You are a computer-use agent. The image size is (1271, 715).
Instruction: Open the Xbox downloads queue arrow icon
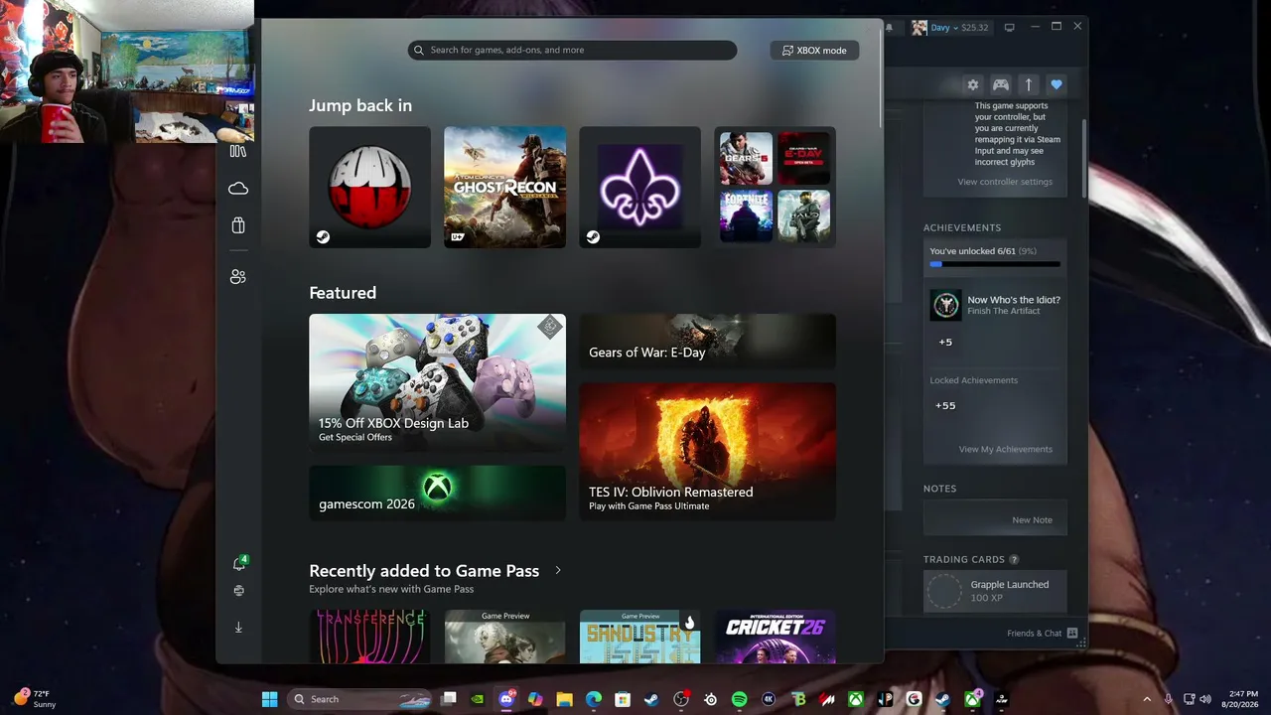click(x=238, y=628)
